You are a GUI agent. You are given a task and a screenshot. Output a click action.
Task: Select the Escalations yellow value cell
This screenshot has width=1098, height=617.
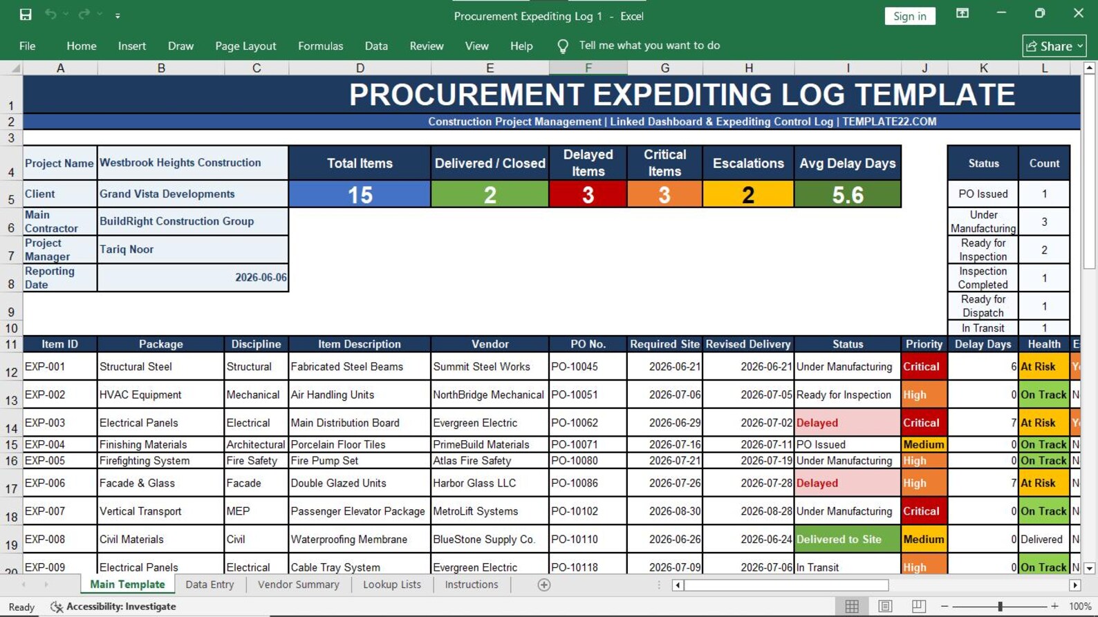coord(748,194)
